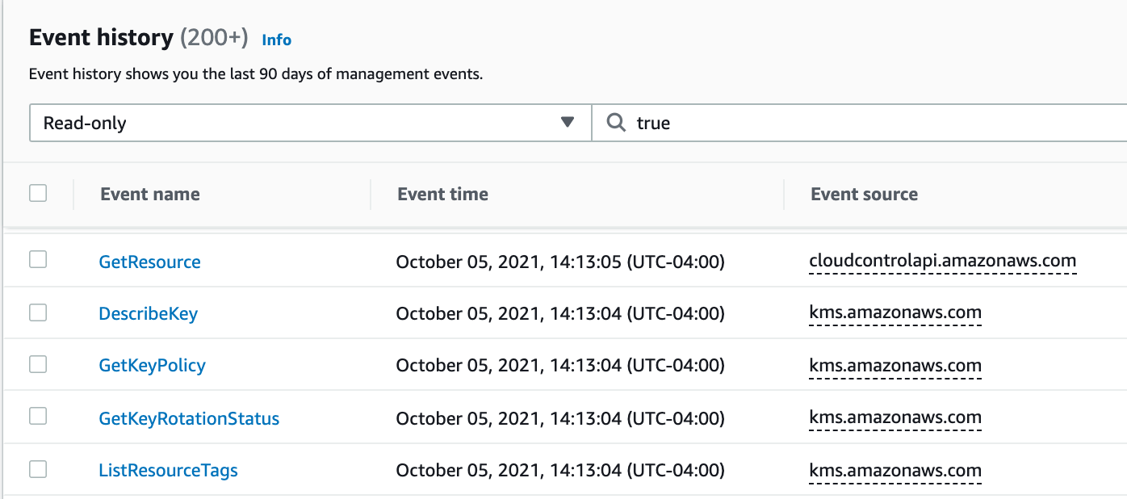Check the GetResource event row checkbox
1127x499 pixels.
click(38, 260)
